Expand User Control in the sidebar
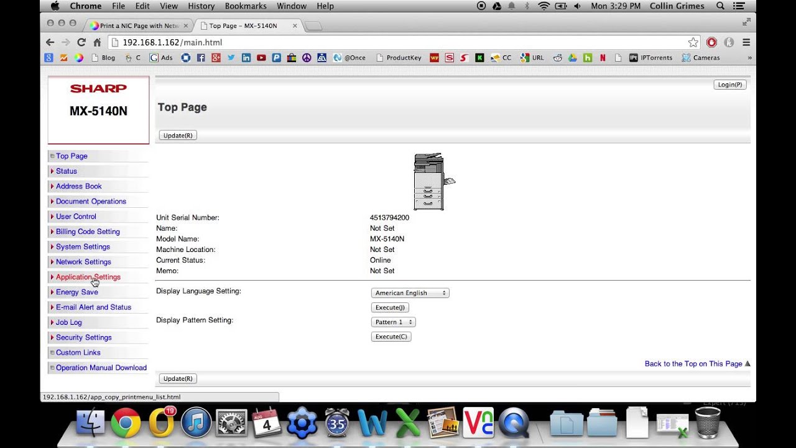Screen dimensions: 796x448 pyautogui.click(x=76, y=217)
